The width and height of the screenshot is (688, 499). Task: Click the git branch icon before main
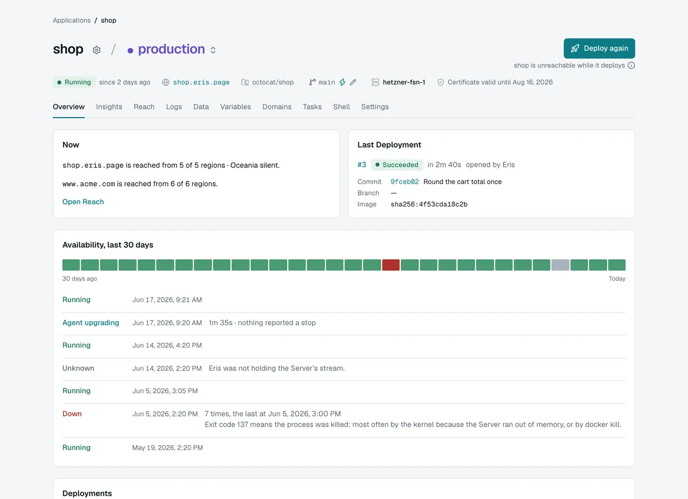point(312,82)
